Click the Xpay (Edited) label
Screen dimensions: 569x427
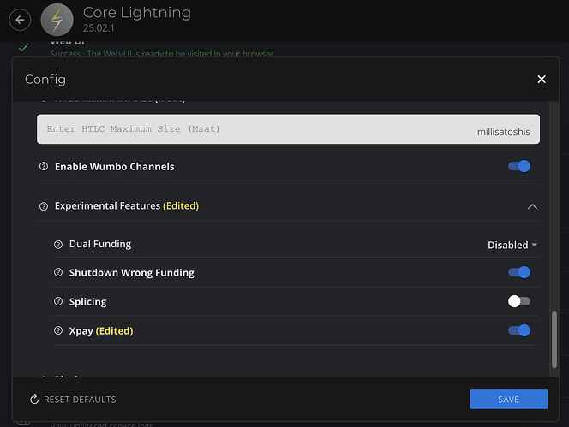pos(101,331)
